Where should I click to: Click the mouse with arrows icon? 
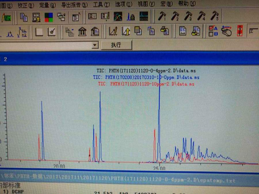(226, 31)
